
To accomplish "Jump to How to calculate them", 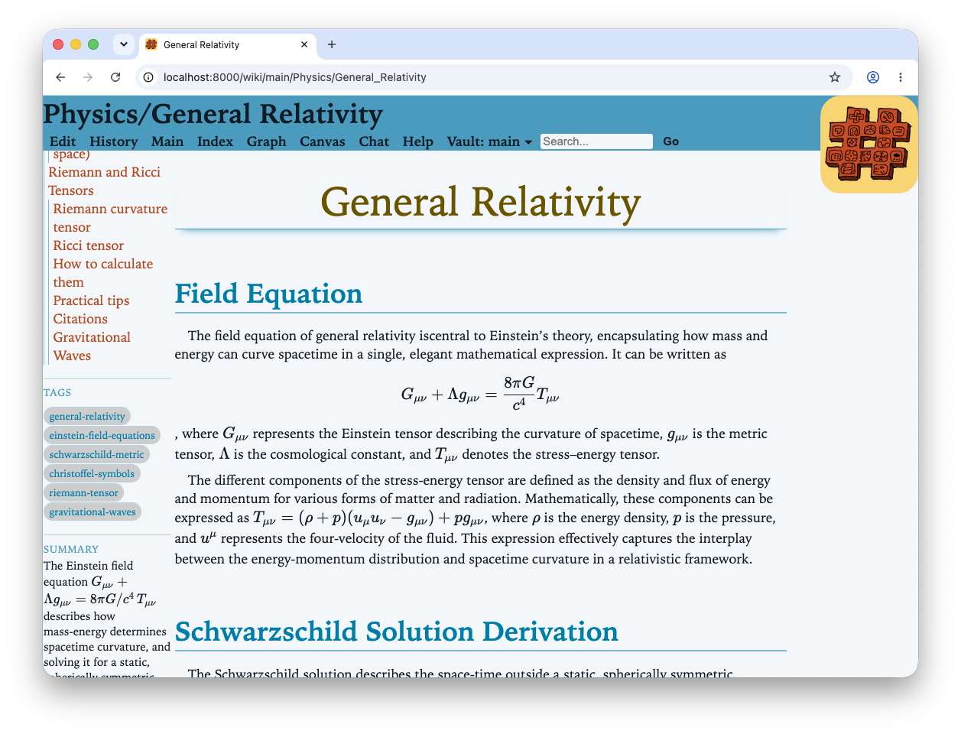I will pos(103,273).
